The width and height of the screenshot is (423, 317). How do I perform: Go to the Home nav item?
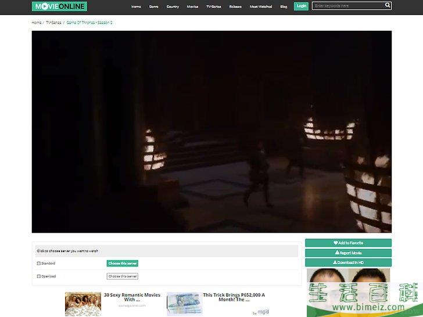pyautogui.click(x=136, y=6)
